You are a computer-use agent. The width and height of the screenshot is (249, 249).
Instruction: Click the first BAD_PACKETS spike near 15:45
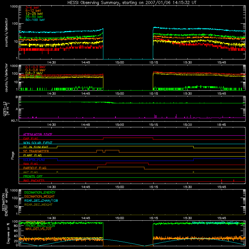click(222, 181)
